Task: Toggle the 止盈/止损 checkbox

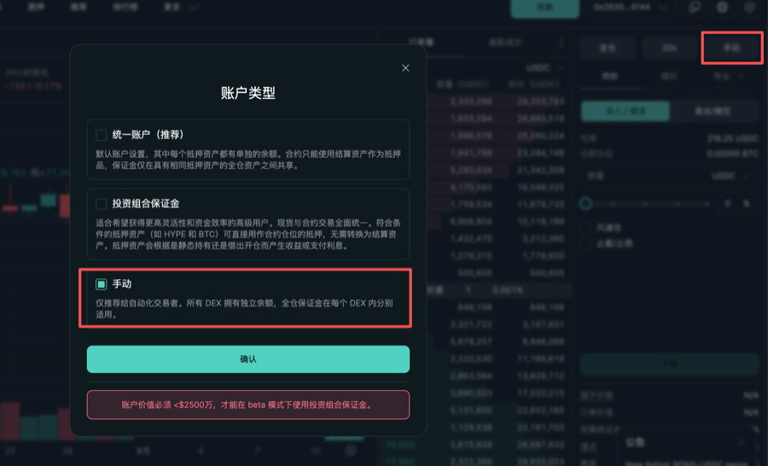Action: [587, 243]
